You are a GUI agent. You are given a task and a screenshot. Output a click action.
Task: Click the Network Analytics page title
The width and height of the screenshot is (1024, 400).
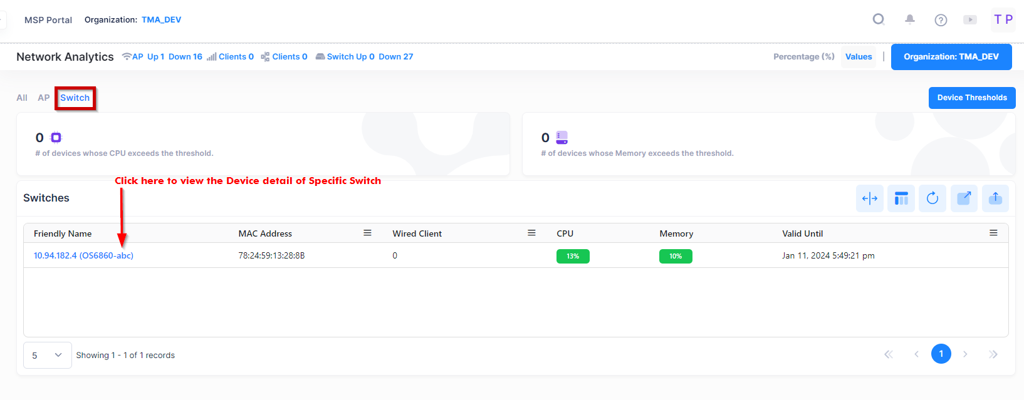pos(65,56)
